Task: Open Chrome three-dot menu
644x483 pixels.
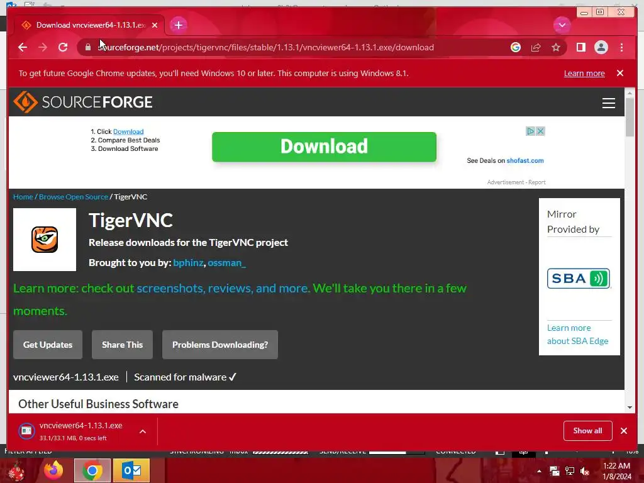Action: (x=621, y=47)
